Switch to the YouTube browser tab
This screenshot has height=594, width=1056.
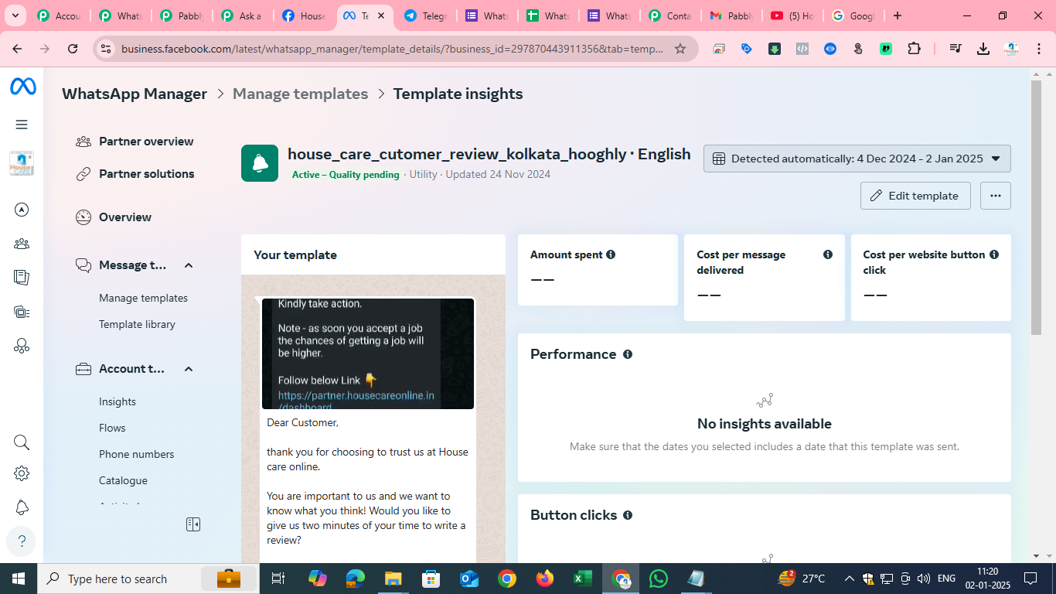pos(794,15)
